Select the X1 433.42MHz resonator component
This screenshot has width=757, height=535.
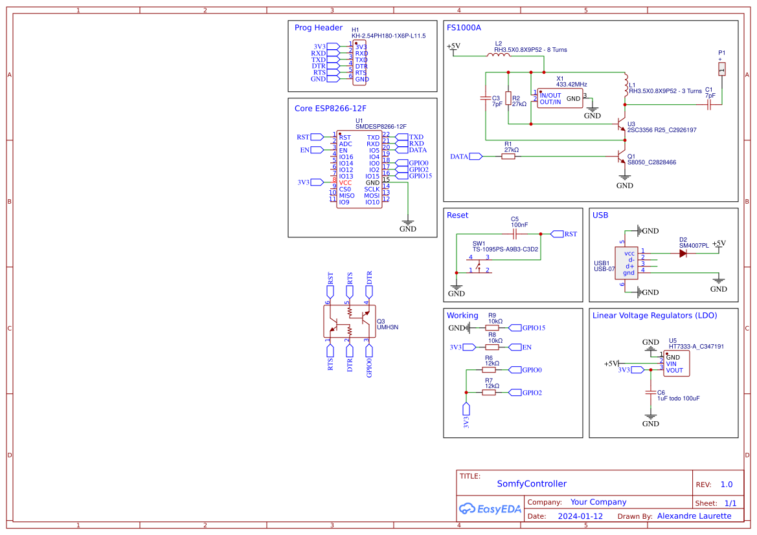(559, 99)
